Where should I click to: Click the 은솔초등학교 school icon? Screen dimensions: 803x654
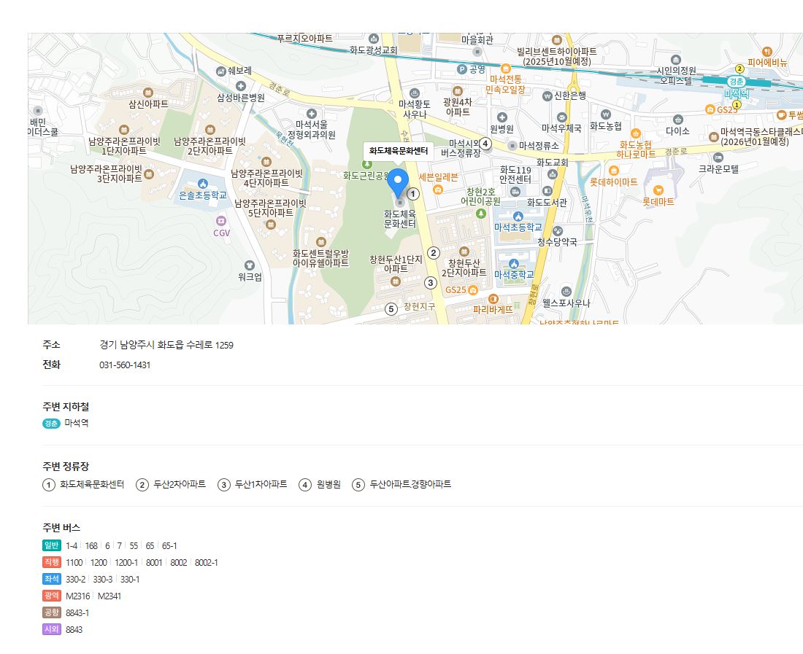(x=203, y=184)
